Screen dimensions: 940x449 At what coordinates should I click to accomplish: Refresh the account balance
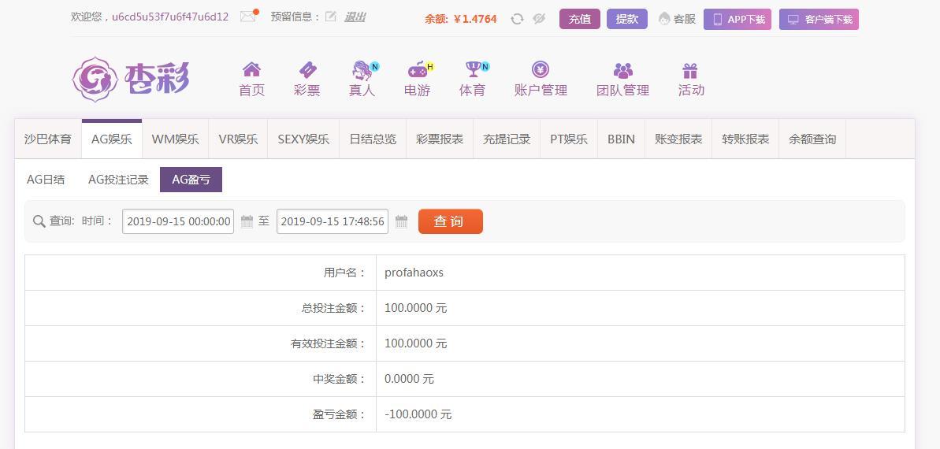tap(517, 19)
